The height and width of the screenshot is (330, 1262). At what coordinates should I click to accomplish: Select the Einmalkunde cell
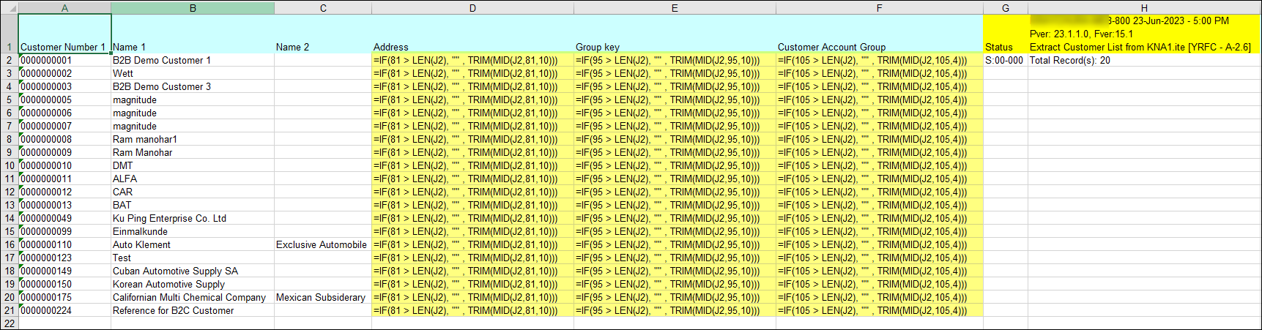point(193,231)
